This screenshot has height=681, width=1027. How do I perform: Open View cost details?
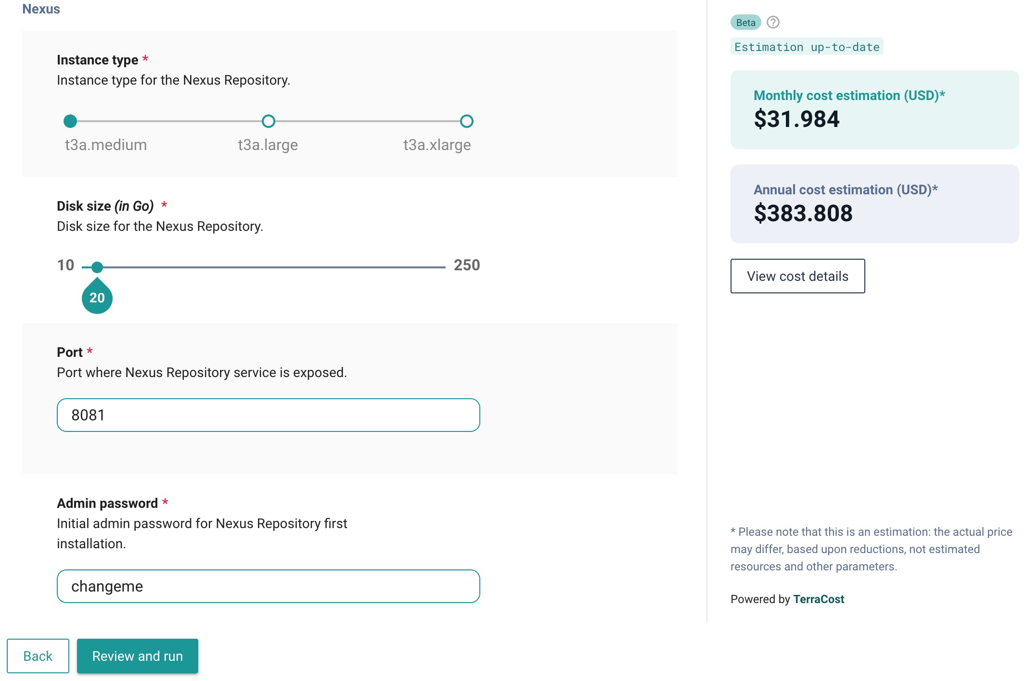(x=797, y=276)
